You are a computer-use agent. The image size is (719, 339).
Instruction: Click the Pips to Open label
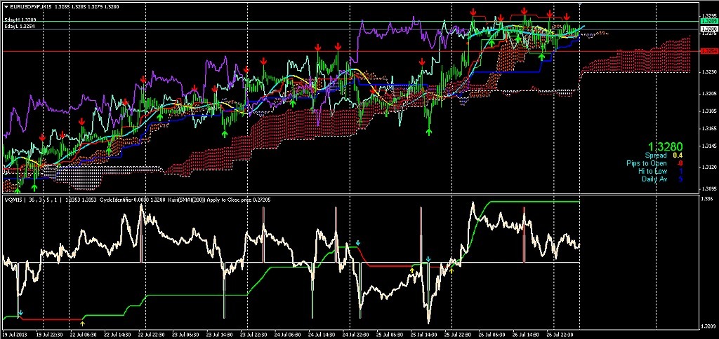pos(647,163)
